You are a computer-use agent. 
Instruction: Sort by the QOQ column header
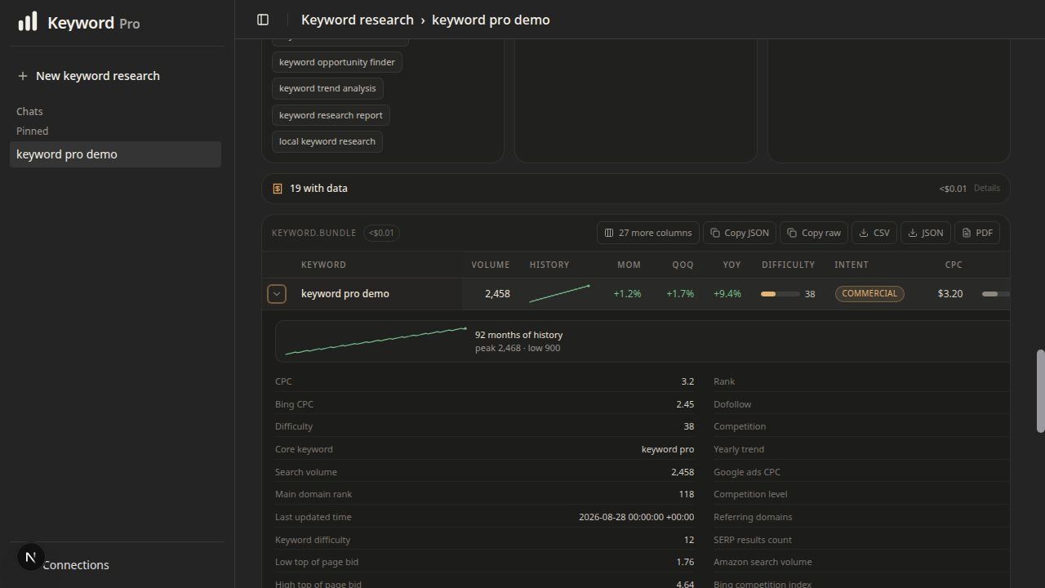683,265
